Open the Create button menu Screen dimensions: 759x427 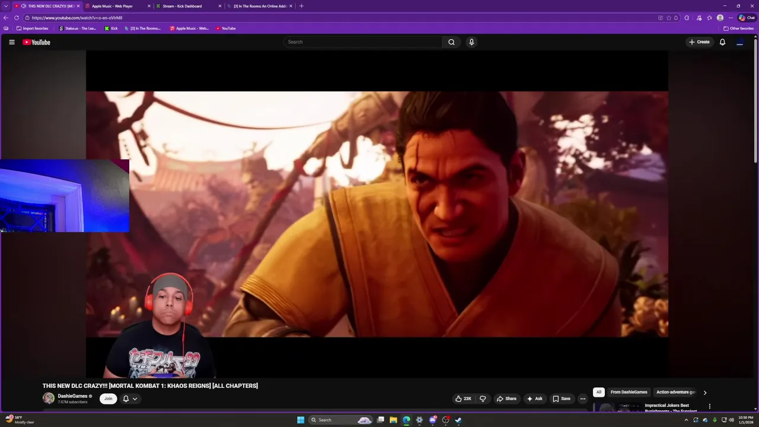[x=699, y=42]
